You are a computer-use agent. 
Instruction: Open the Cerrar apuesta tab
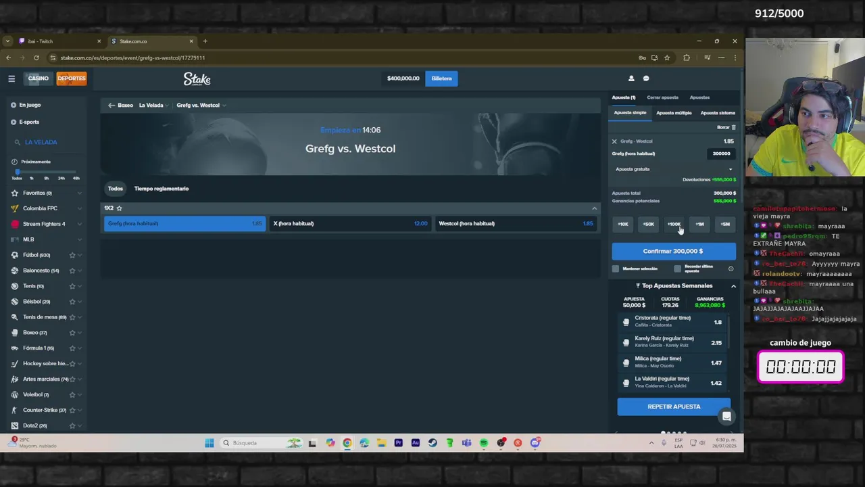[x=662, y=97]
